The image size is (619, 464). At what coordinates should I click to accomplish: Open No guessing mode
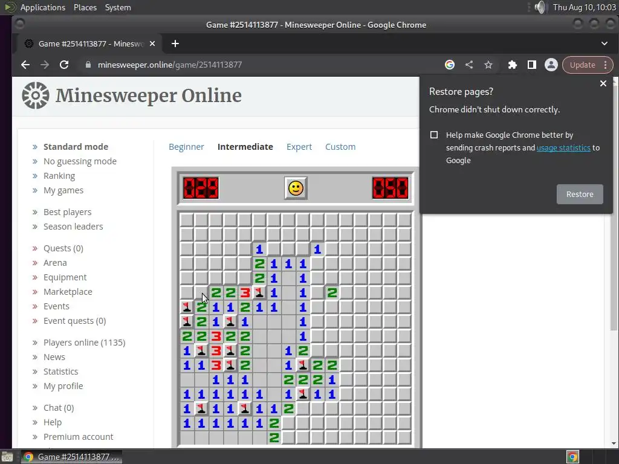80,161
